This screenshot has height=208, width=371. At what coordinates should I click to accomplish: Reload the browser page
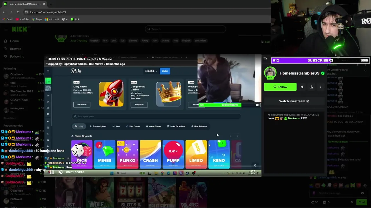coord(18,12)
